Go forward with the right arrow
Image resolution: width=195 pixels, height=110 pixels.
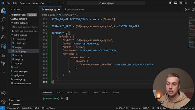(x=63, y=3)
